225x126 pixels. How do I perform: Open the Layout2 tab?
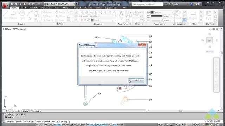pos(36,111)
